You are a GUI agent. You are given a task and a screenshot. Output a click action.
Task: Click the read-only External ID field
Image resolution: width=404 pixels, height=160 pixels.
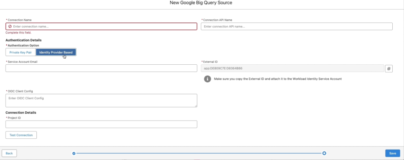(292, 68)
